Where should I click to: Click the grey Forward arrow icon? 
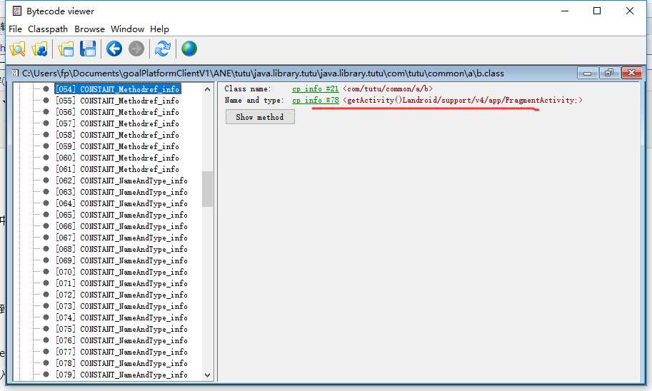(136, 49)
